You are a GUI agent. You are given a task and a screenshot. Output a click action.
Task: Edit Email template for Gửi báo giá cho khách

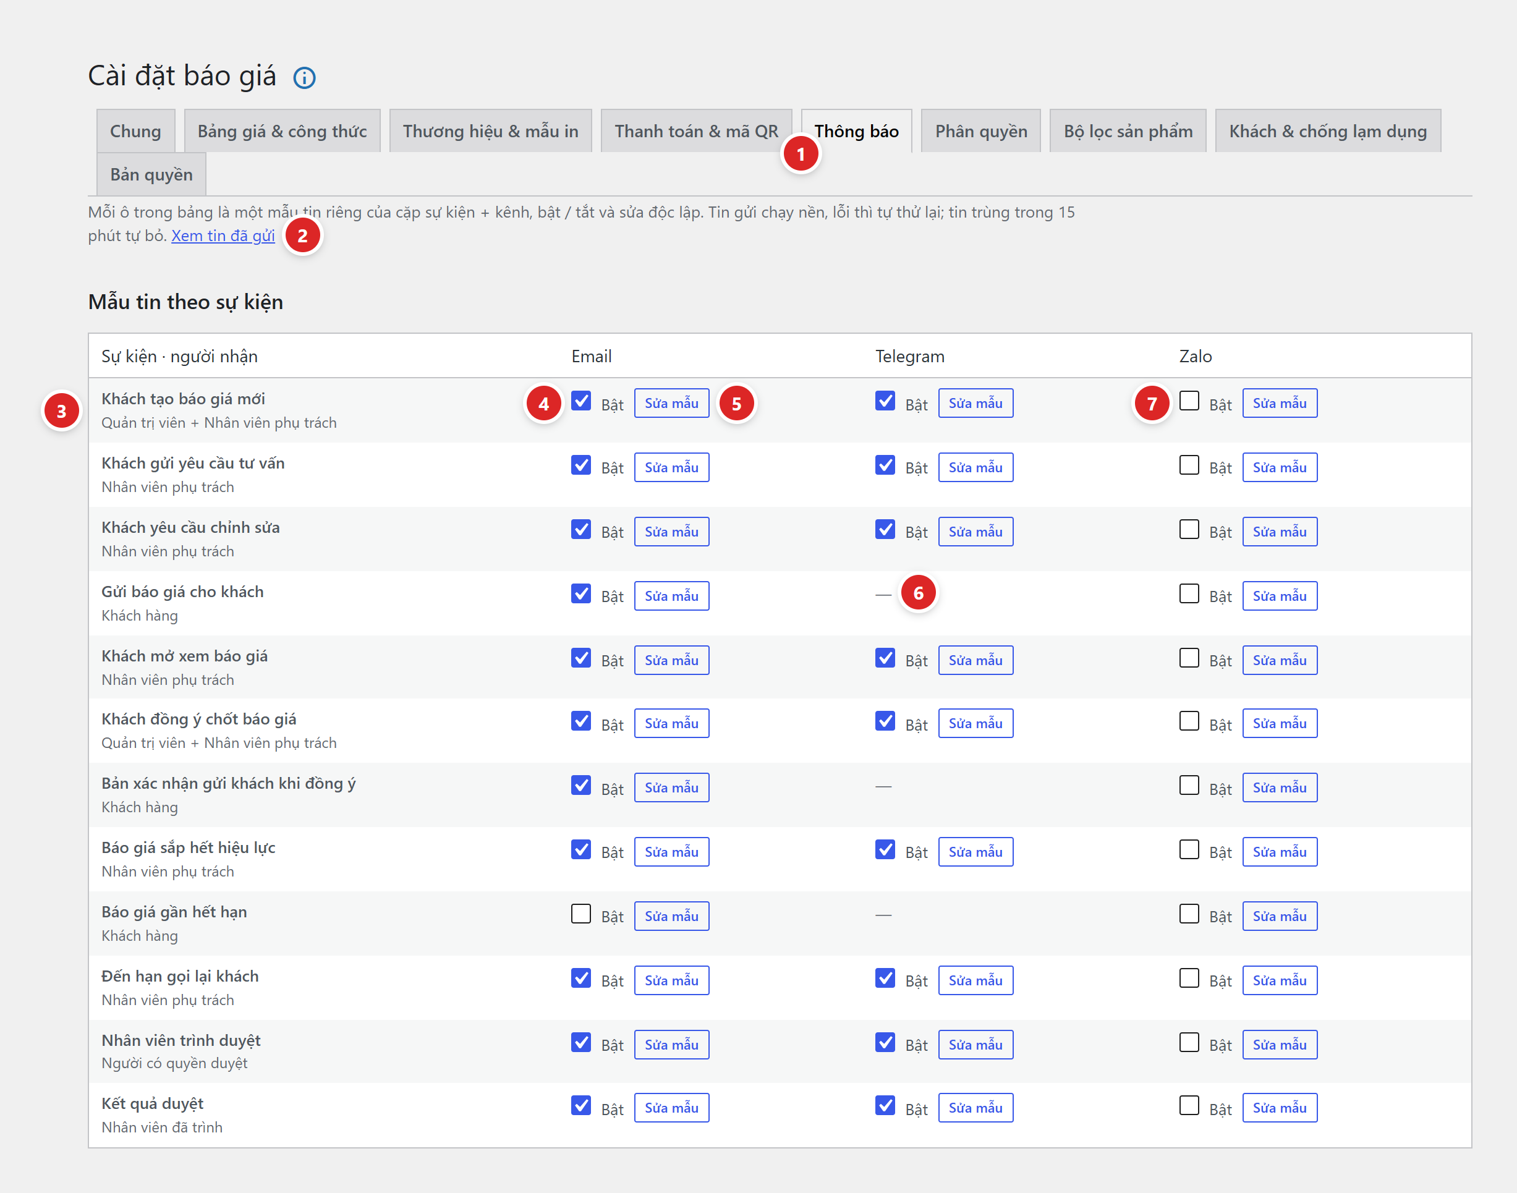pyautogui.click(x=672, y=596)
